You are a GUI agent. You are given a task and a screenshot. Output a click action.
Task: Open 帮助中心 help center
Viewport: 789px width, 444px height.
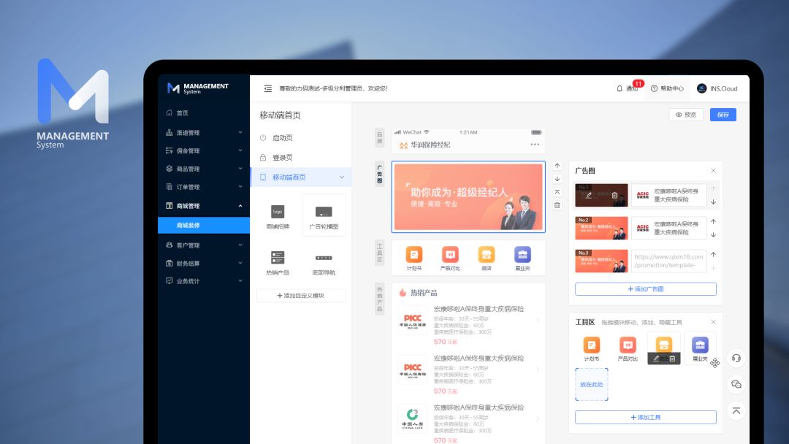(x=667, y=88)
